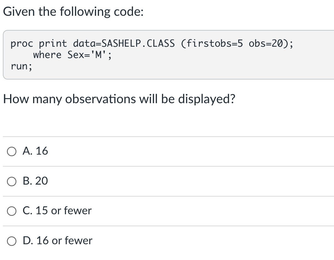Click the "Given the following code:" heading

[73, 12]
